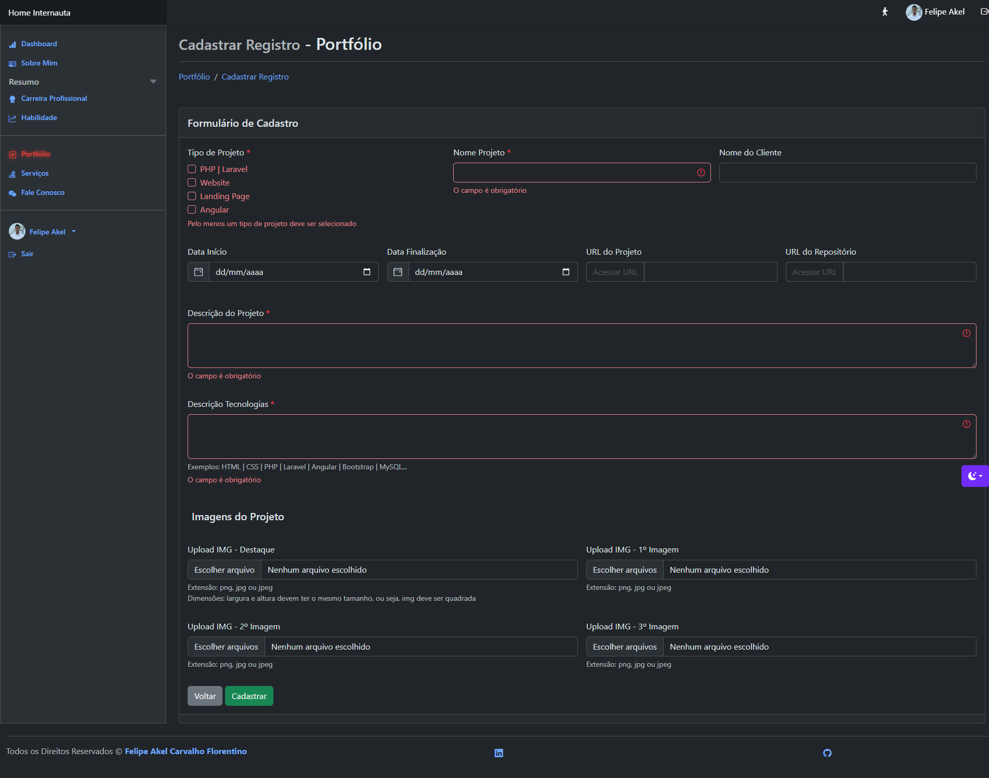
Task: Click the accessibility person icon in header
Action: [x=885, y=11]
